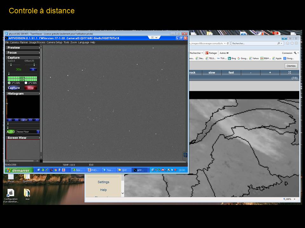Image resolution: width=305 pixels, height=228 pixels.
Task: Select the 1*1 BIN radio option
Action: coord(9,83)
